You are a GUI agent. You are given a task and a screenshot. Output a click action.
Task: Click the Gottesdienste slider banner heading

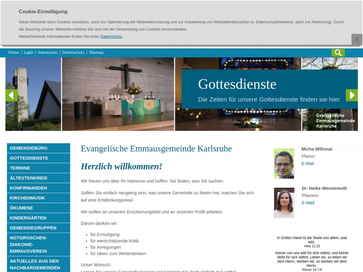tap(237, 84)
